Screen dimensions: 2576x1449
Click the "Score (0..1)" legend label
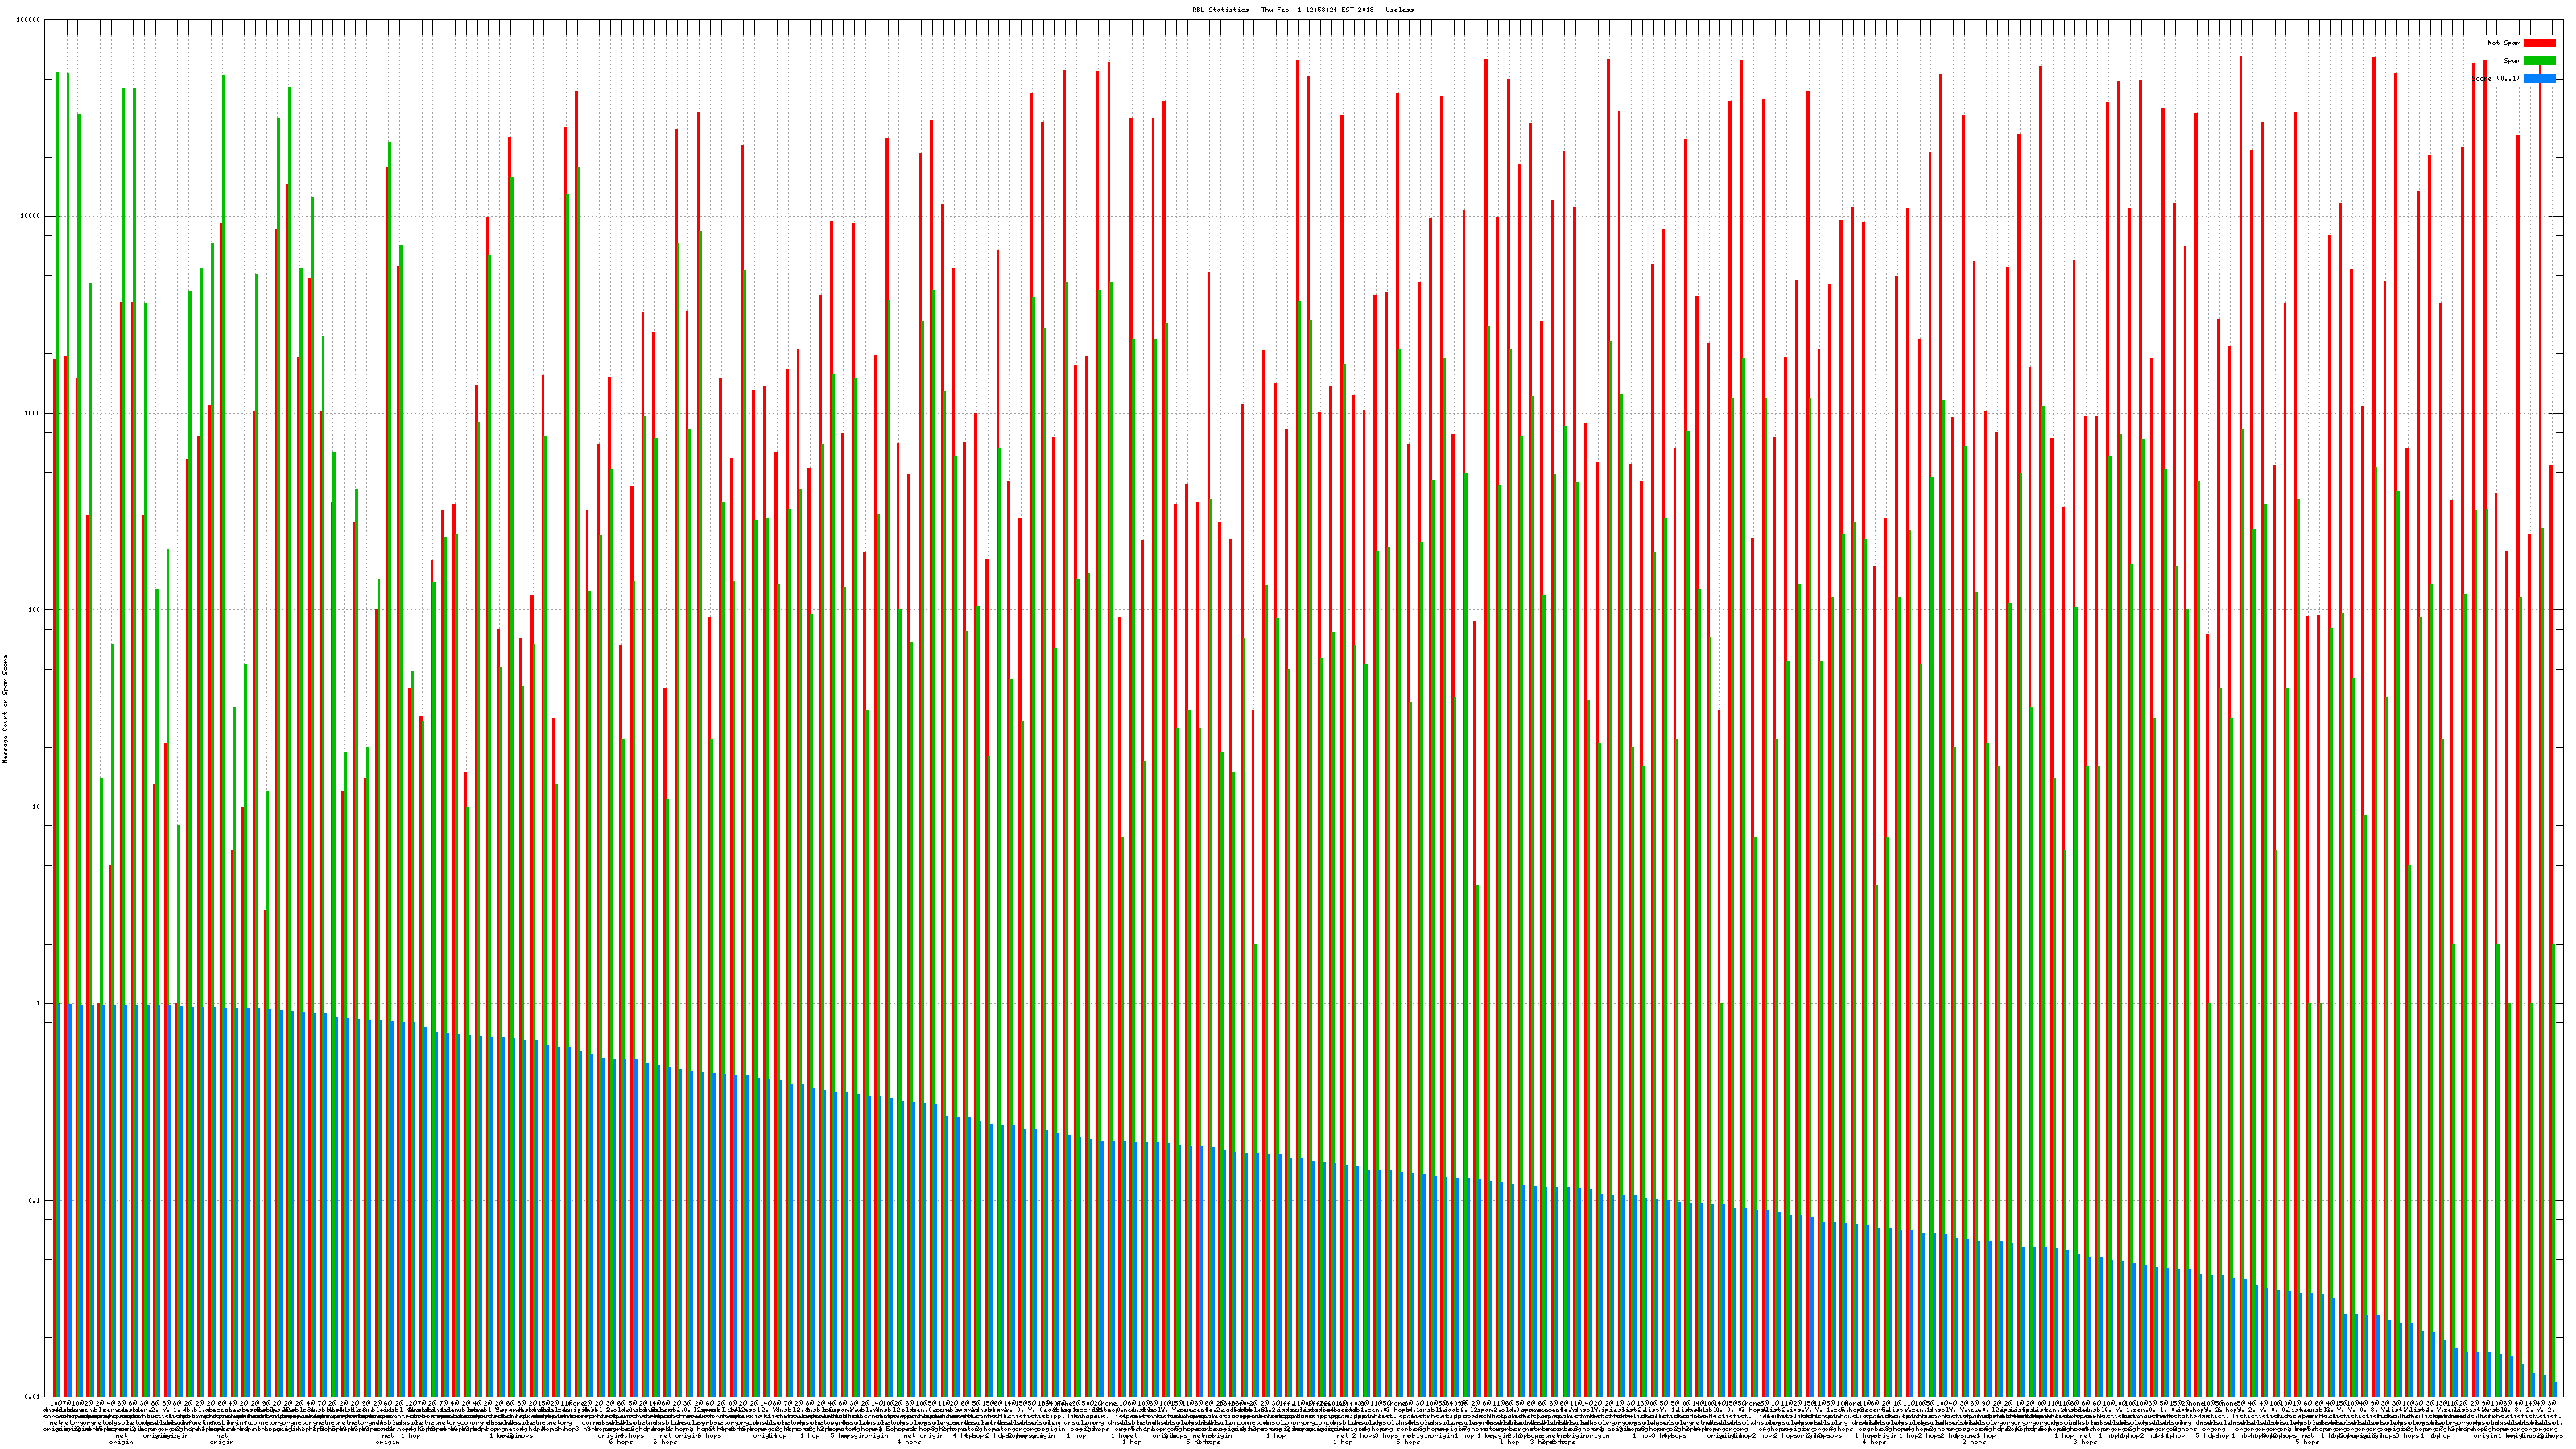(2496, 78)
